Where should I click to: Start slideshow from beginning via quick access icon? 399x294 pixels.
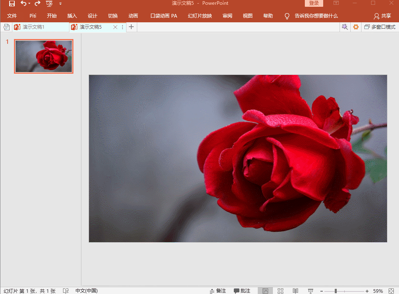[x=49, y=4]
